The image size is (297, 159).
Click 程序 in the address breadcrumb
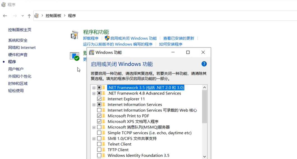coord(72,16)
